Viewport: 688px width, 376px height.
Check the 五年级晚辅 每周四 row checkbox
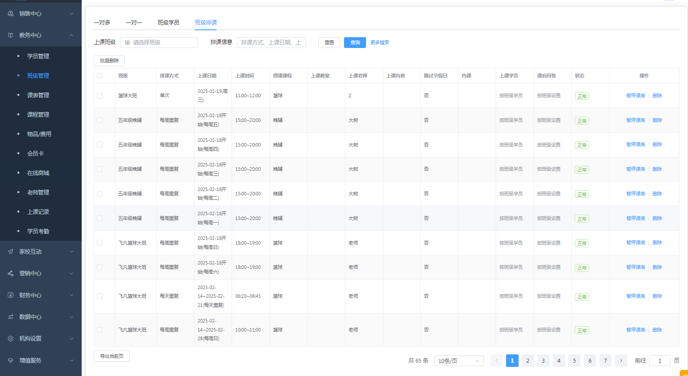click(x=100, y=145)
